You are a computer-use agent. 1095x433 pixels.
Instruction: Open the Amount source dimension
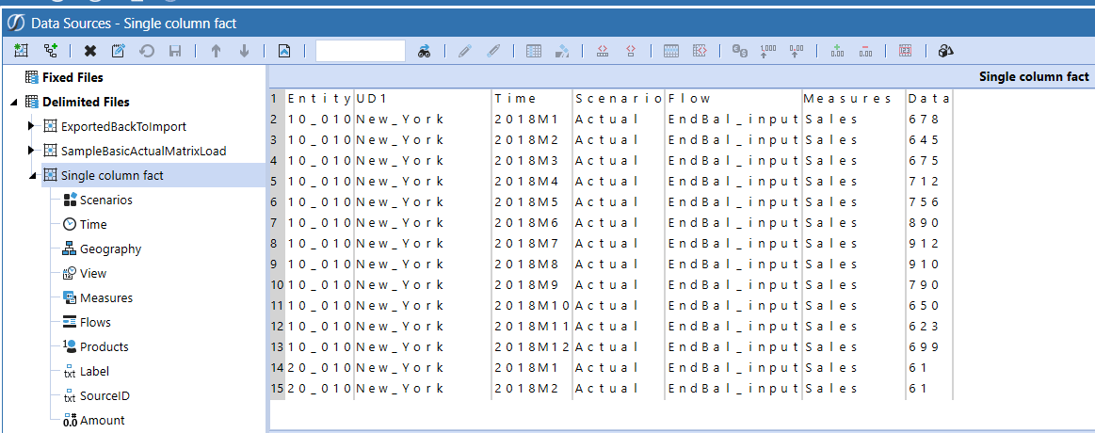pos(102,421)
